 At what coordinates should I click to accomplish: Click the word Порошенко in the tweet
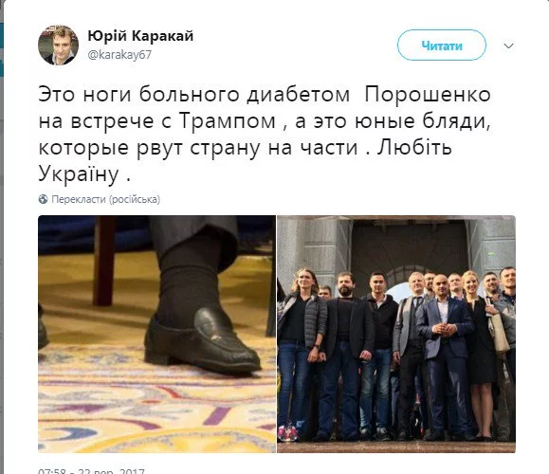click(428, 95)
